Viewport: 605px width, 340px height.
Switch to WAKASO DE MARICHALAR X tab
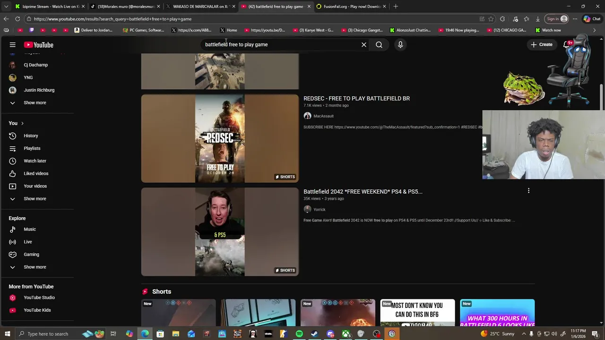pos(200,7)
